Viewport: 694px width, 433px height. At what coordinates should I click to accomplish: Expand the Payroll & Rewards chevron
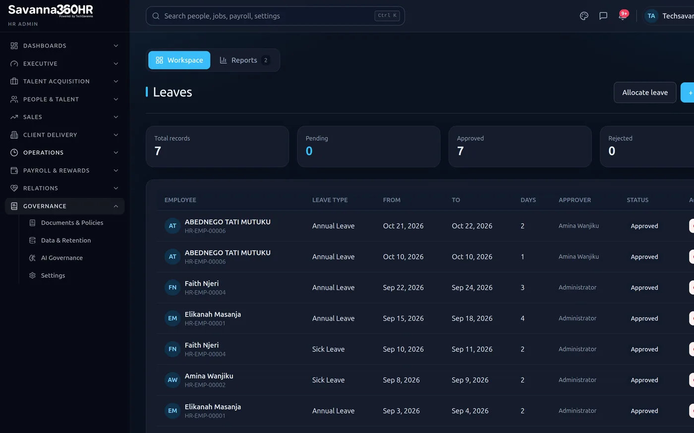click(x=116, y=170)
